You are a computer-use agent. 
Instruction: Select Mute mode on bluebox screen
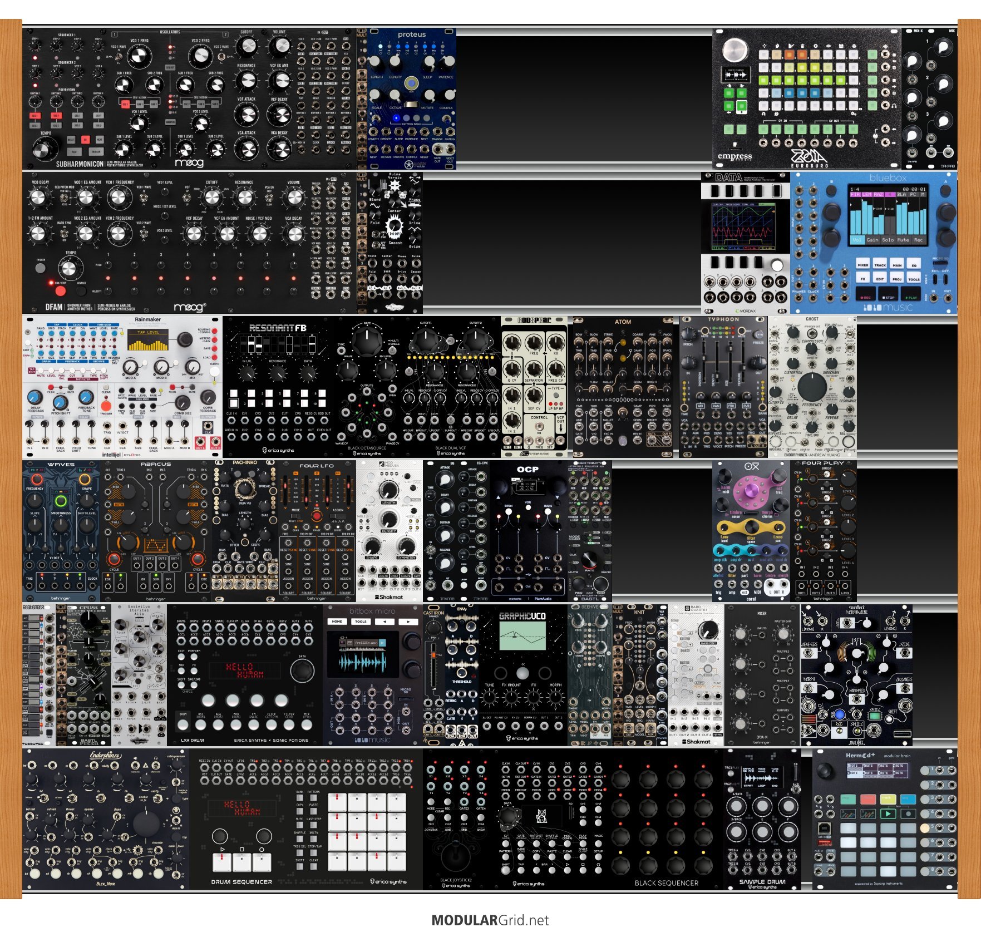pyautogui.click(x=903, y=240)
